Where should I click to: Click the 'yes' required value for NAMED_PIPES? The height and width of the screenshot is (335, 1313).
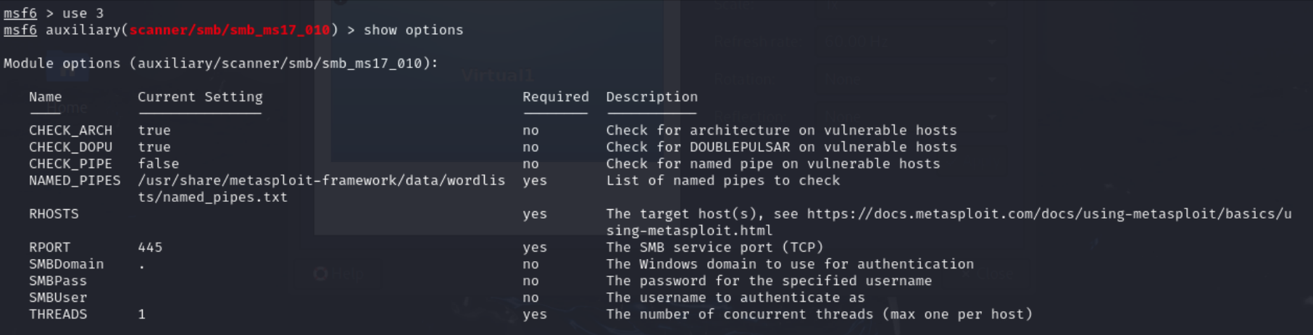(535, 180)
